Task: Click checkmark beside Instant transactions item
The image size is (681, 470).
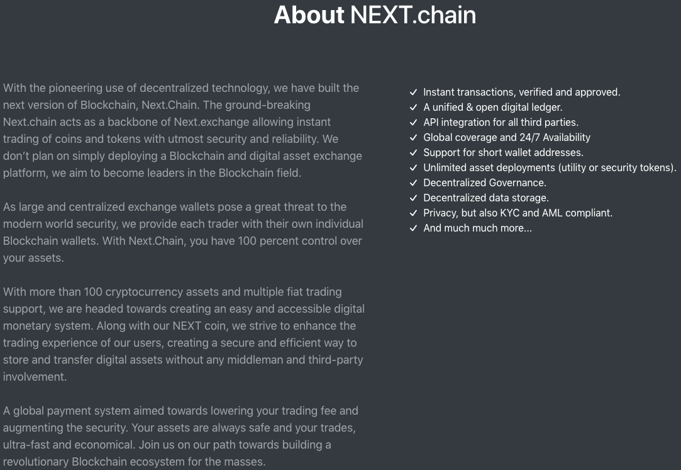Action: [414, 92]
